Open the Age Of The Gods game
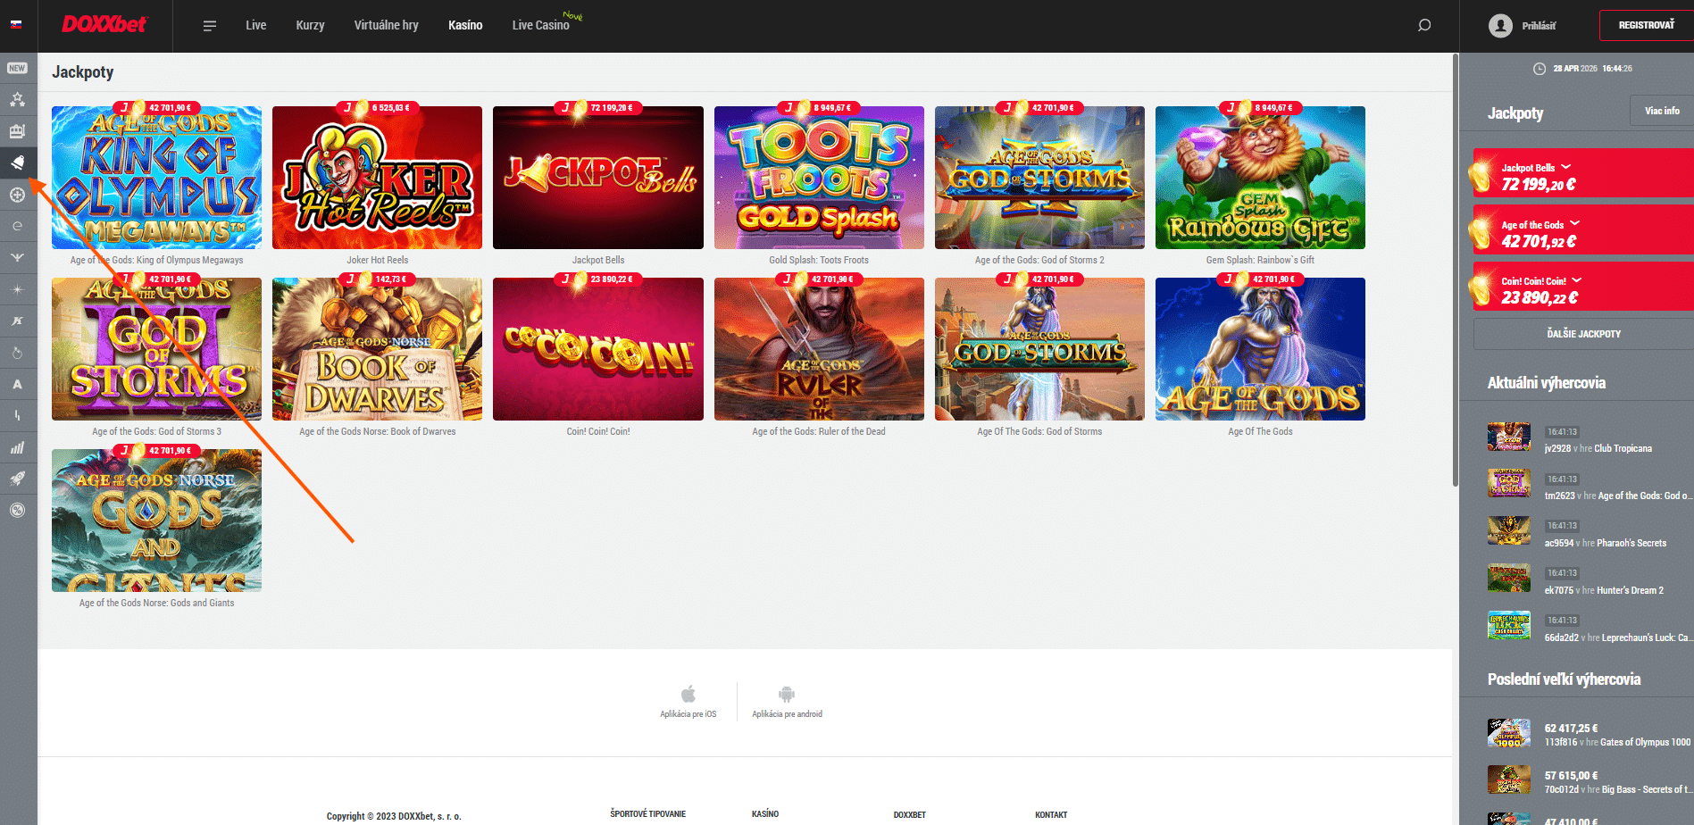Viewport: 1694px width, 825px height. tap(1260, 349)
